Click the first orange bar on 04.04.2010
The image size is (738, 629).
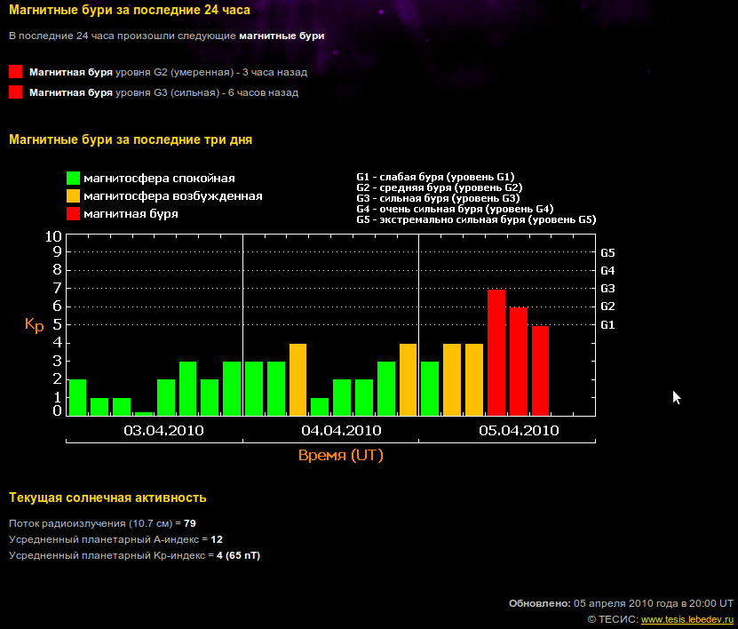[x=298, y=379]
